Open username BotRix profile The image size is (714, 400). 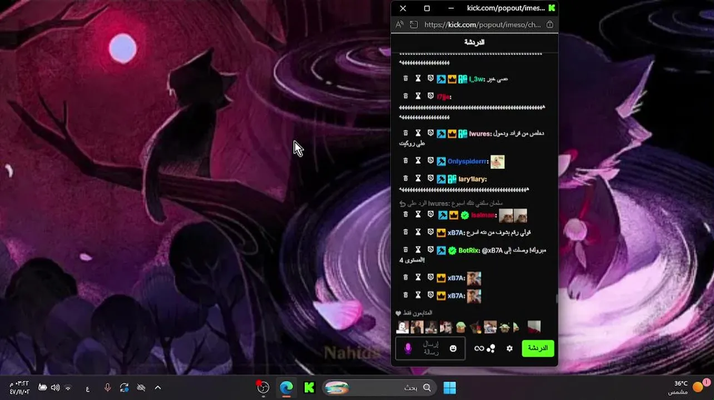(x=469, y=250)
